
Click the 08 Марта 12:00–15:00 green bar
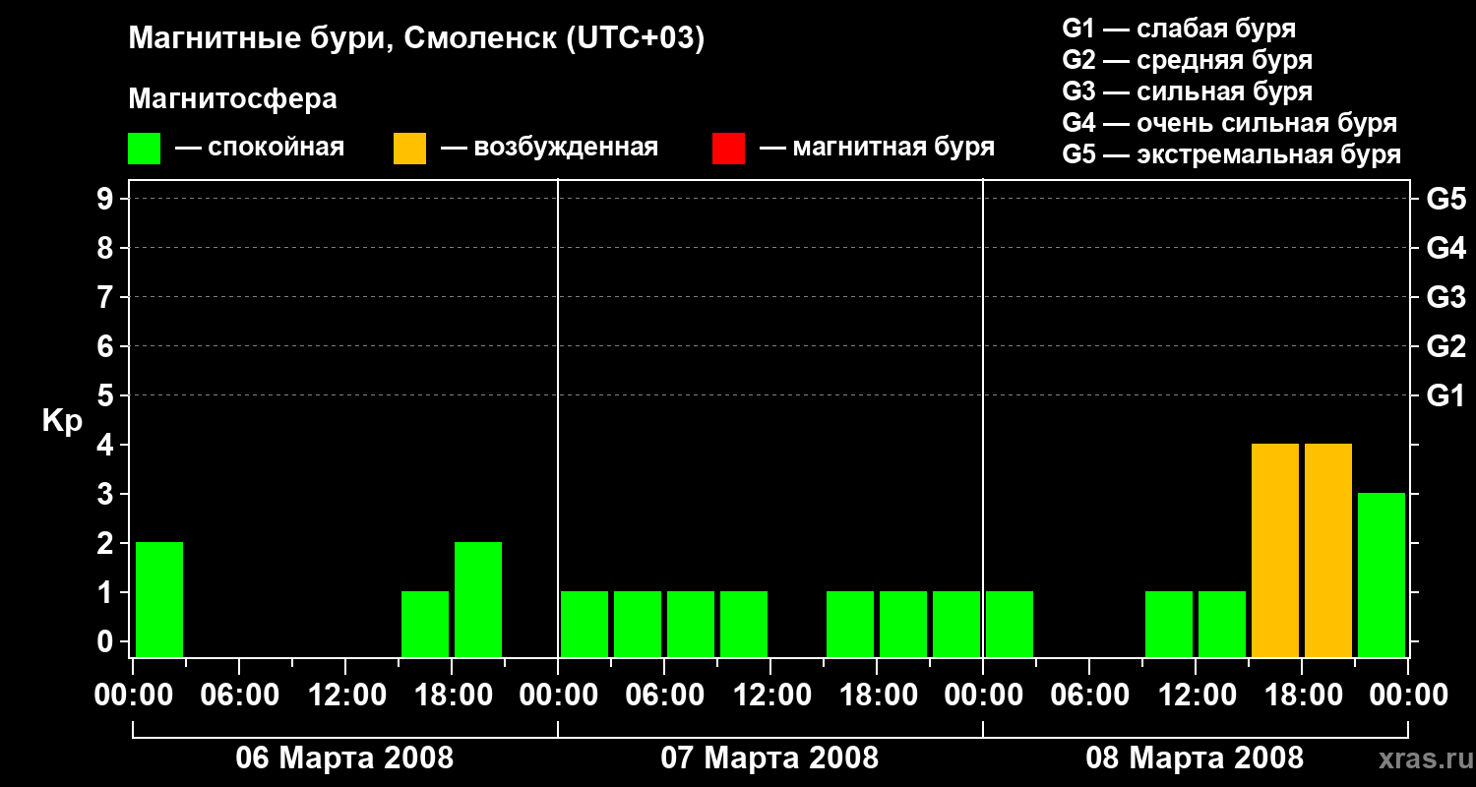pyautogui.click(x=1222, y=624)
